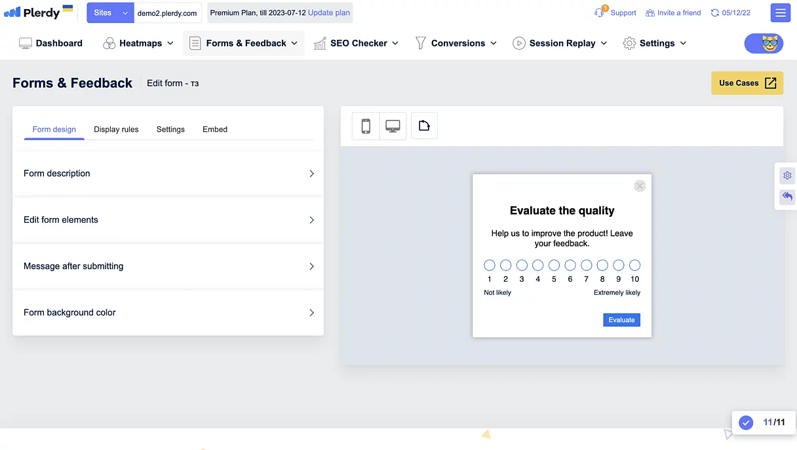Open the Embed tab
Screen dimensions: 797x450
click(x=214, y=129)
